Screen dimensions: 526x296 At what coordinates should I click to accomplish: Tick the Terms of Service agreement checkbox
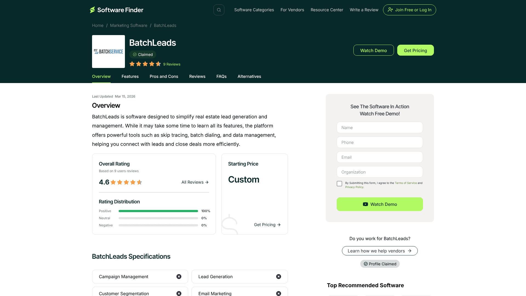tap(339, 184)
